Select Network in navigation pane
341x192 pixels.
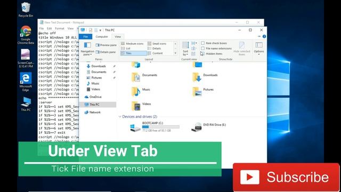point(95,113)
